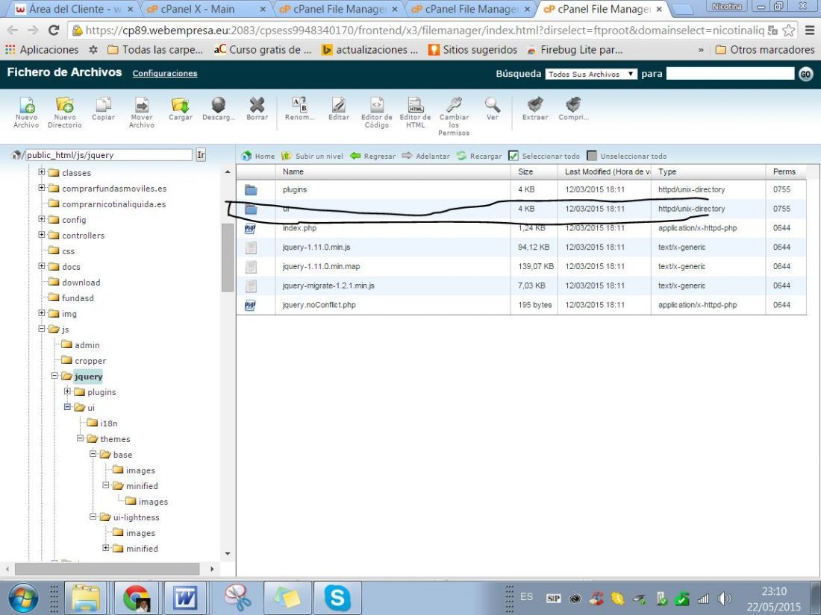Select the jquery.noConflict.php file
Viewport: 821px width, 615px height.
click(521, 304)
